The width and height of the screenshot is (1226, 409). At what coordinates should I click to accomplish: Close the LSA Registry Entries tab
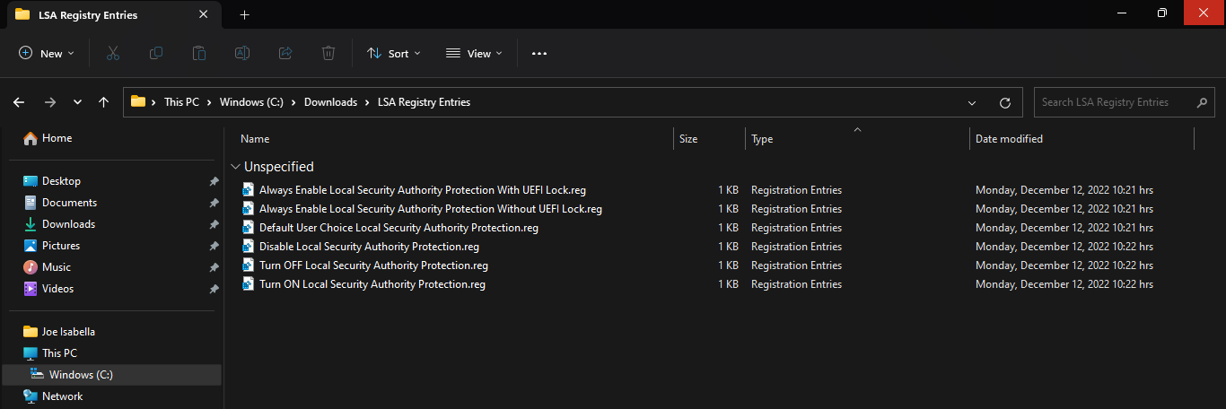[204, 14]
